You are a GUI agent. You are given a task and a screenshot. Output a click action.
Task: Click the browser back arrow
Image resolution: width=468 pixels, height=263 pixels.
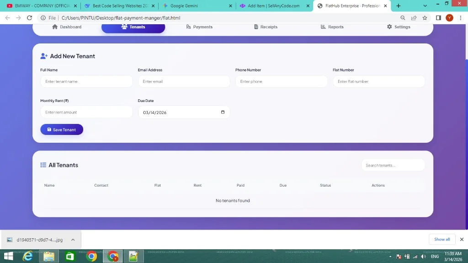pyautogui.click(x=7, y=18)
